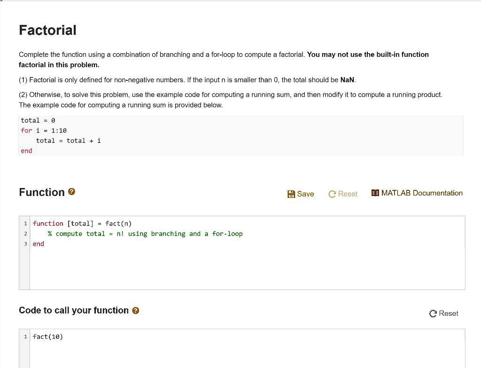
Task: Click the circular arrow icon in the lower Reset
Action: coord(433,313)
